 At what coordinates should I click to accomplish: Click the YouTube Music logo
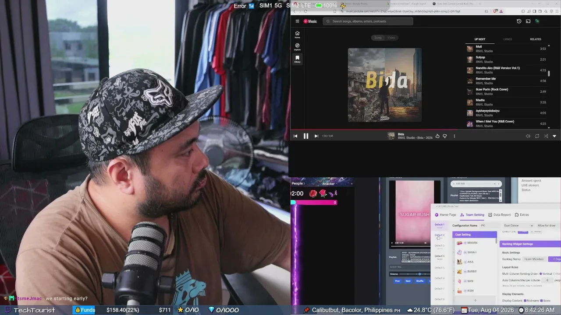coord(310,21)
